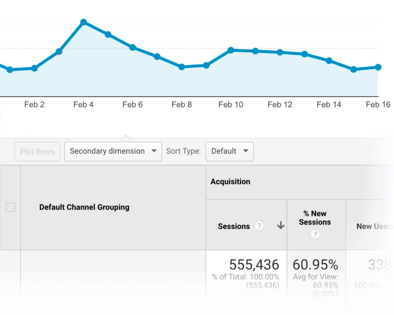Select the Feb 4 peak data point
394x315 pixels.
click(84, 22)
